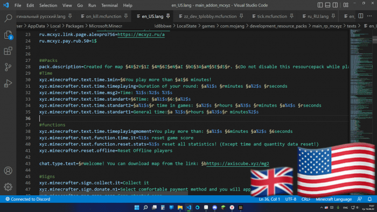Expand the LocalState breadcrumb
Screen dimensions: 377x212
(x=186, y=26)
